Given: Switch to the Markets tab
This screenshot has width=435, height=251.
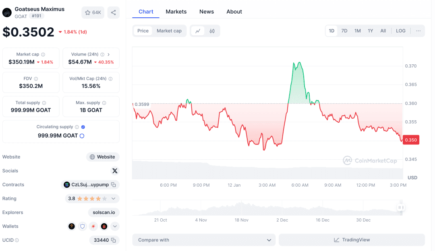Looking at the screenshot, I should (176, 12).
